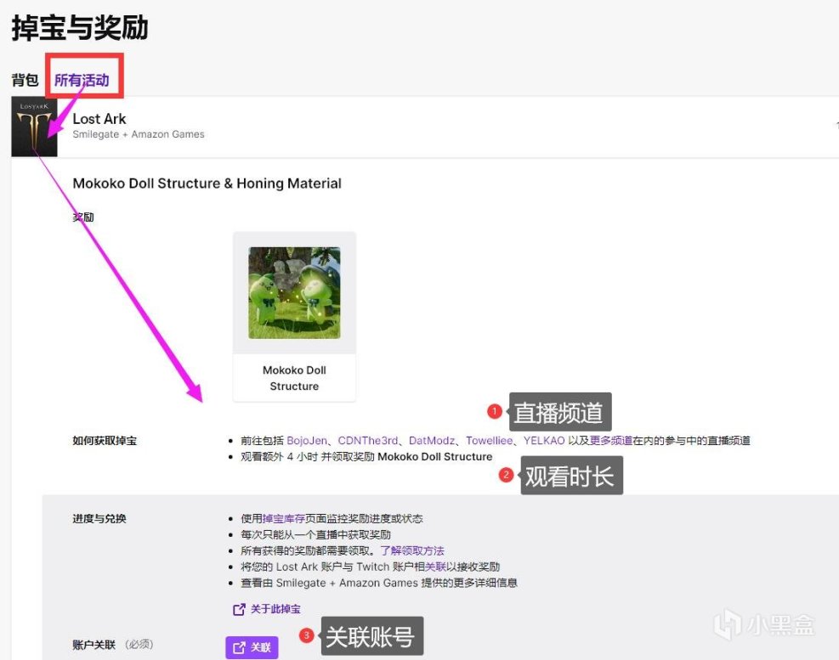Viewport: 839px width, 660px height.
Task: Click the 观看额外 4 小时 requirement text
Action: 366,457
